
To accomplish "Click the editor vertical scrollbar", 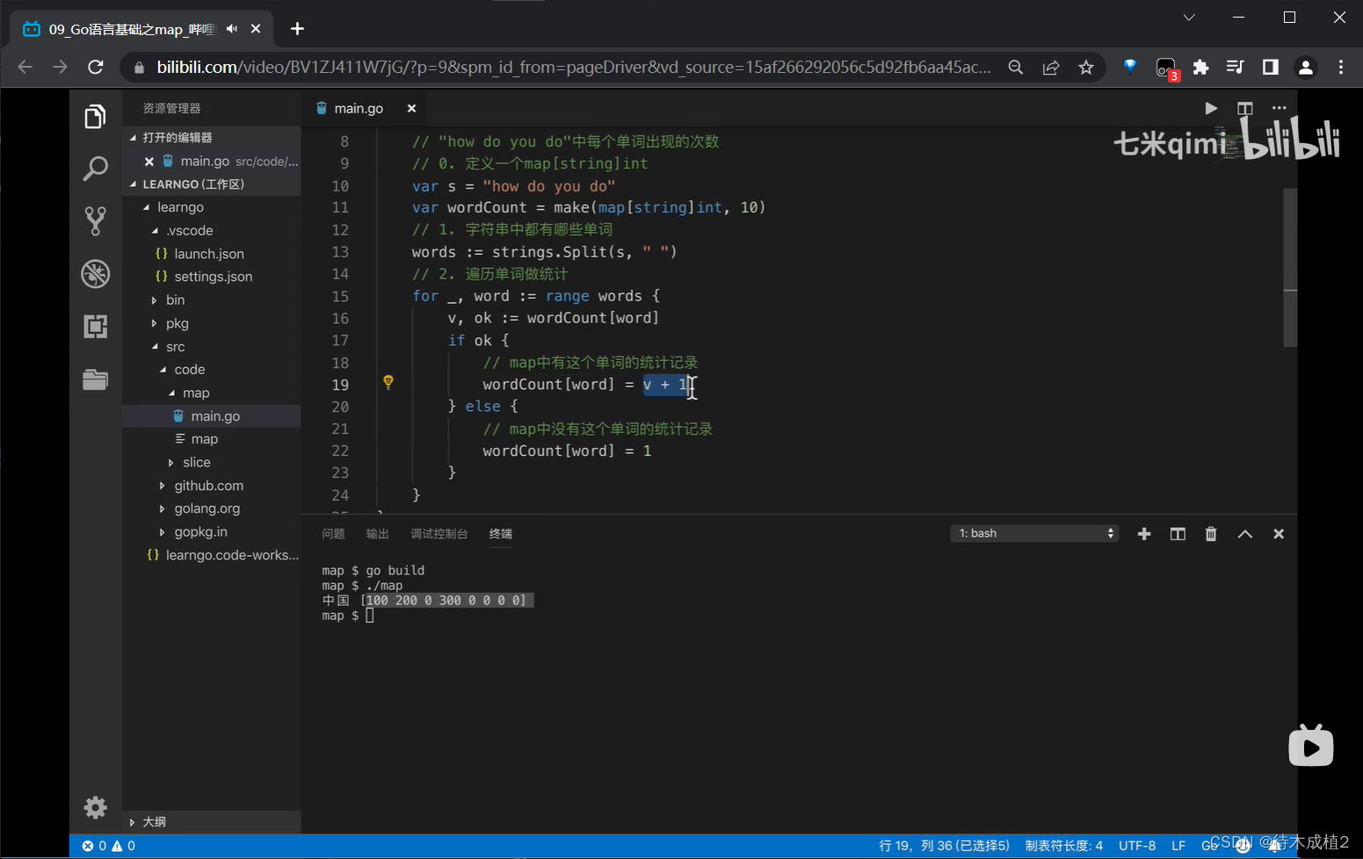I will (1290, 268).
